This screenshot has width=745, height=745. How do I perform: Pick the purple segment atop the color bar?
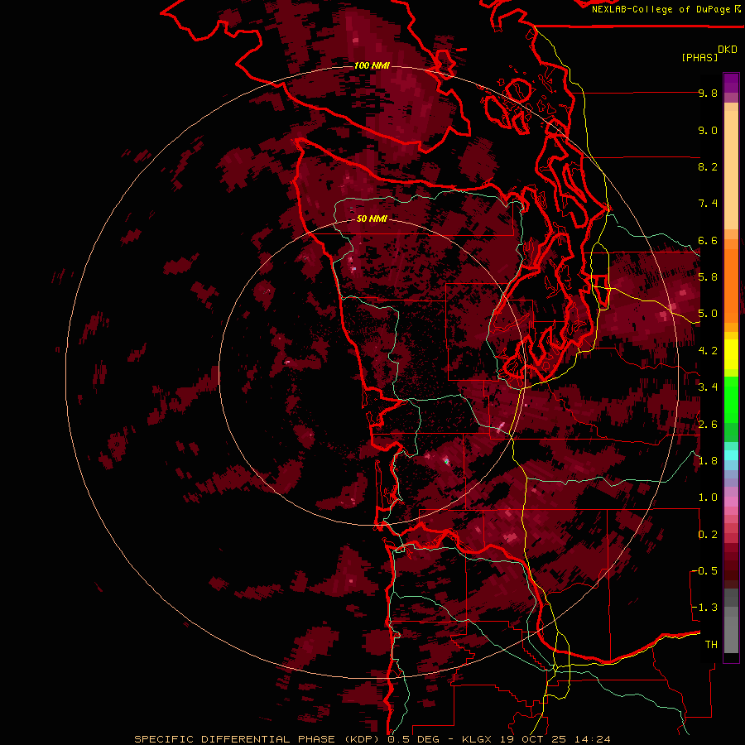[x=731, y=83]
